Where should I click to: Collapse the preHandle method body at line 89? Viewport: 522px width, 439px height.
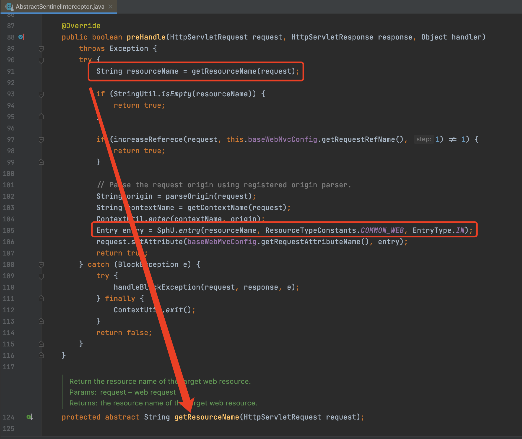(41, 48)
